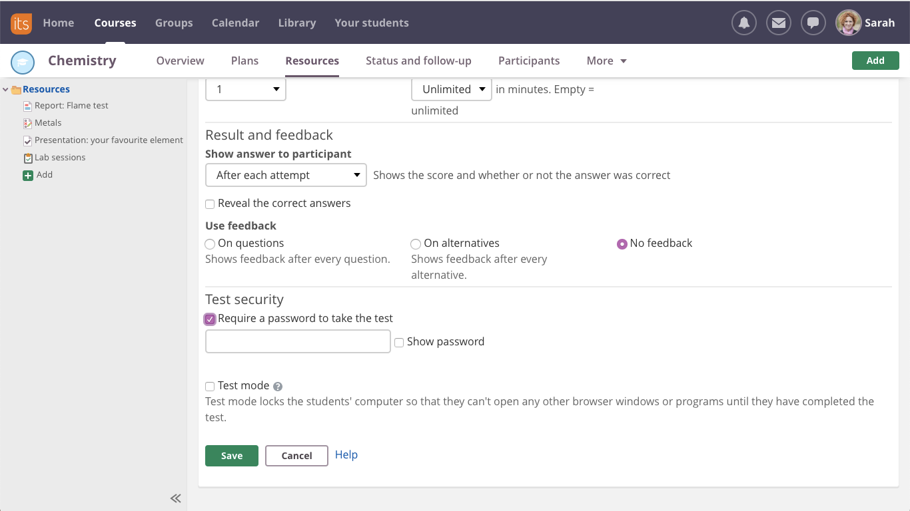Open Lab sessions in the resources tree
The height and width of the screenshot is (511, 910).
pos(60,158)
